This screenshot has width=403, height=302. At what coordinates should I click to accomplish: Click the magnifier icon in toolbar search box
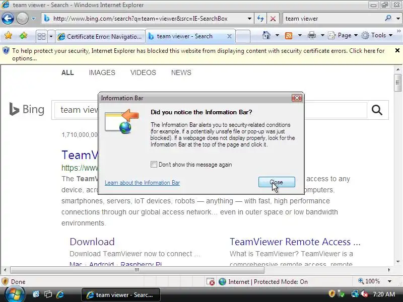(388, 18)
